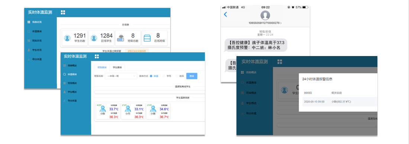Click the 33.7℃ surface temperature value
Screen dimensions: 409x144
click(114, 109)
